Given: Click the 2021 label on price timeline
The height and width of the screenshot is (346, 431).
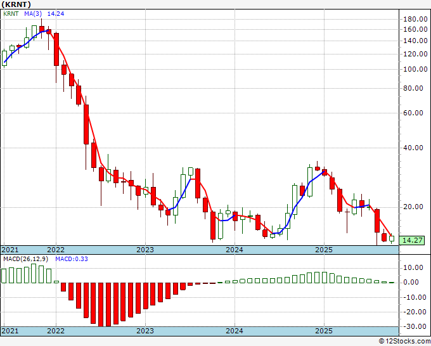Looking at the screenshot, I should coord(10,250).
